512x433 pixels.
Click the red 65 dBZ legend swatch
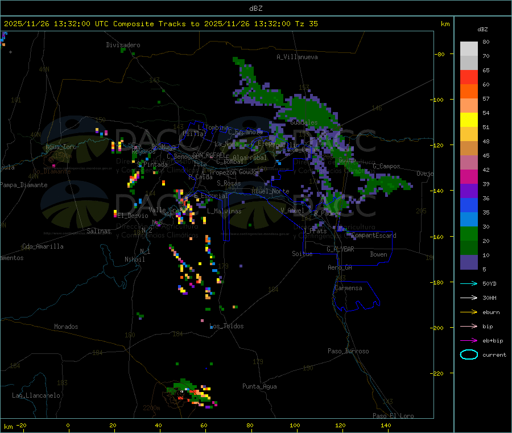tap(469, 77)
